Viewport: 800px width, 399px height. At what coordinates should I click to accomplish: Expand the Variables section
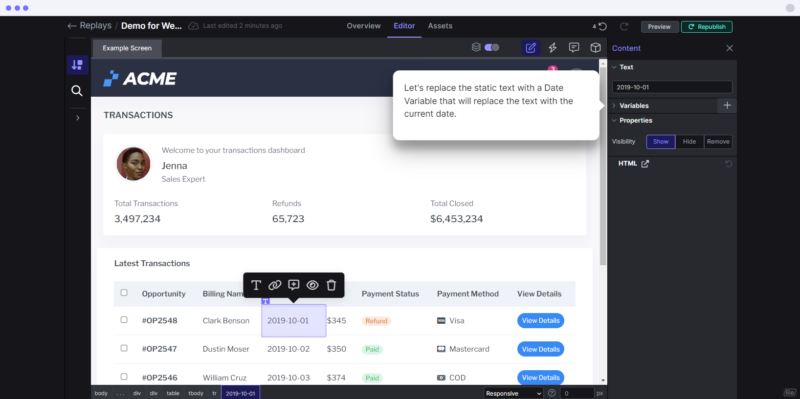coord(634,105)
